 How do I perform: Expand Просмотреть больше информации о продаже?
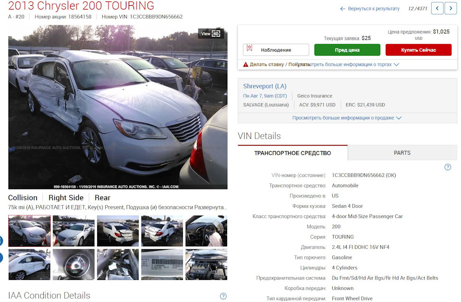pos(347,118)
